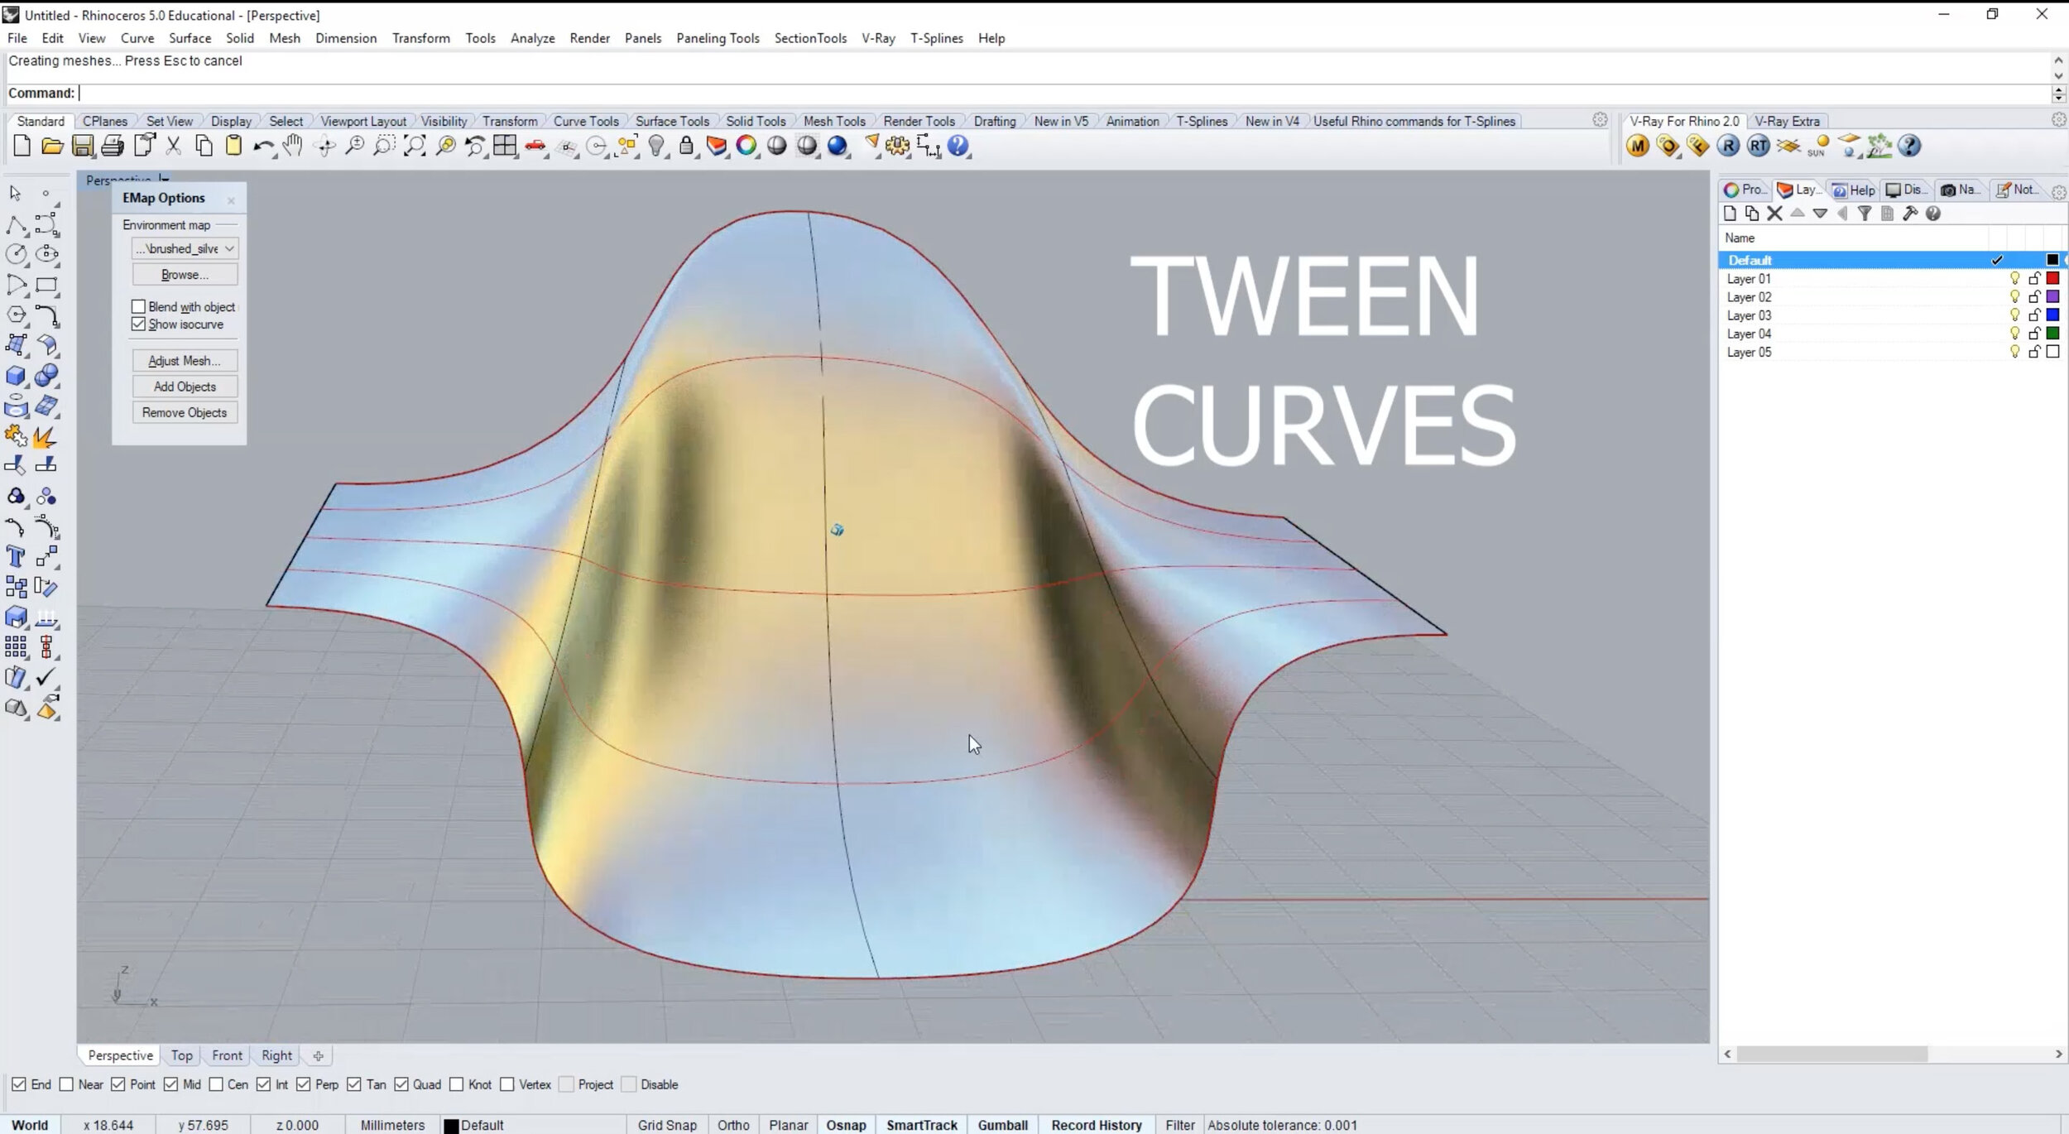2069x1134 pixels.
Task: Click the V-Ray Render R icon
Action: [1727, 147]
